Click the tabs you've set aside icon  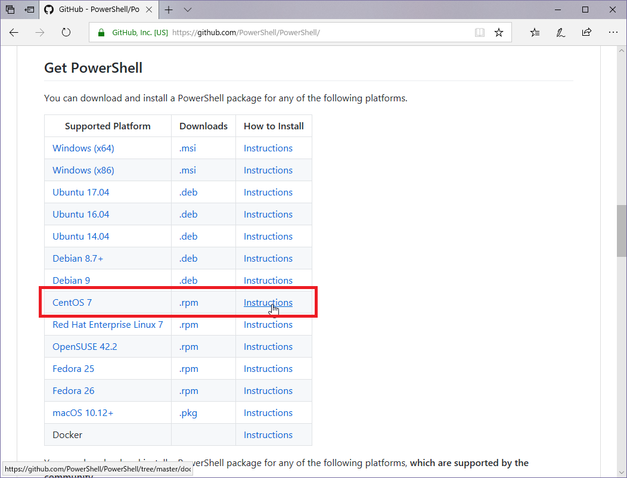(x=10, y=10)
